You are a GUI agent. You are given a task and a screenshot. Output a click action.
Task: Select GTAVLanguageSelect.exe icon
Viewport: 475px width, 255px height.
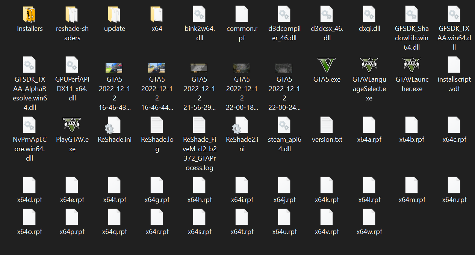[369, 65]
